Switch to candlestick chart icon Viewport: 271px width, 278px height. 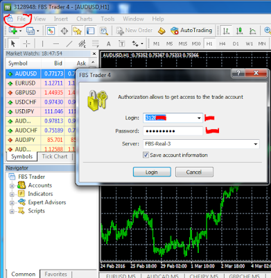[x=239, y=31]
